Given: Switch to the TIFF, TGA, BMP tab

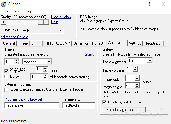Looking at the screenshot, I should 57,43.
